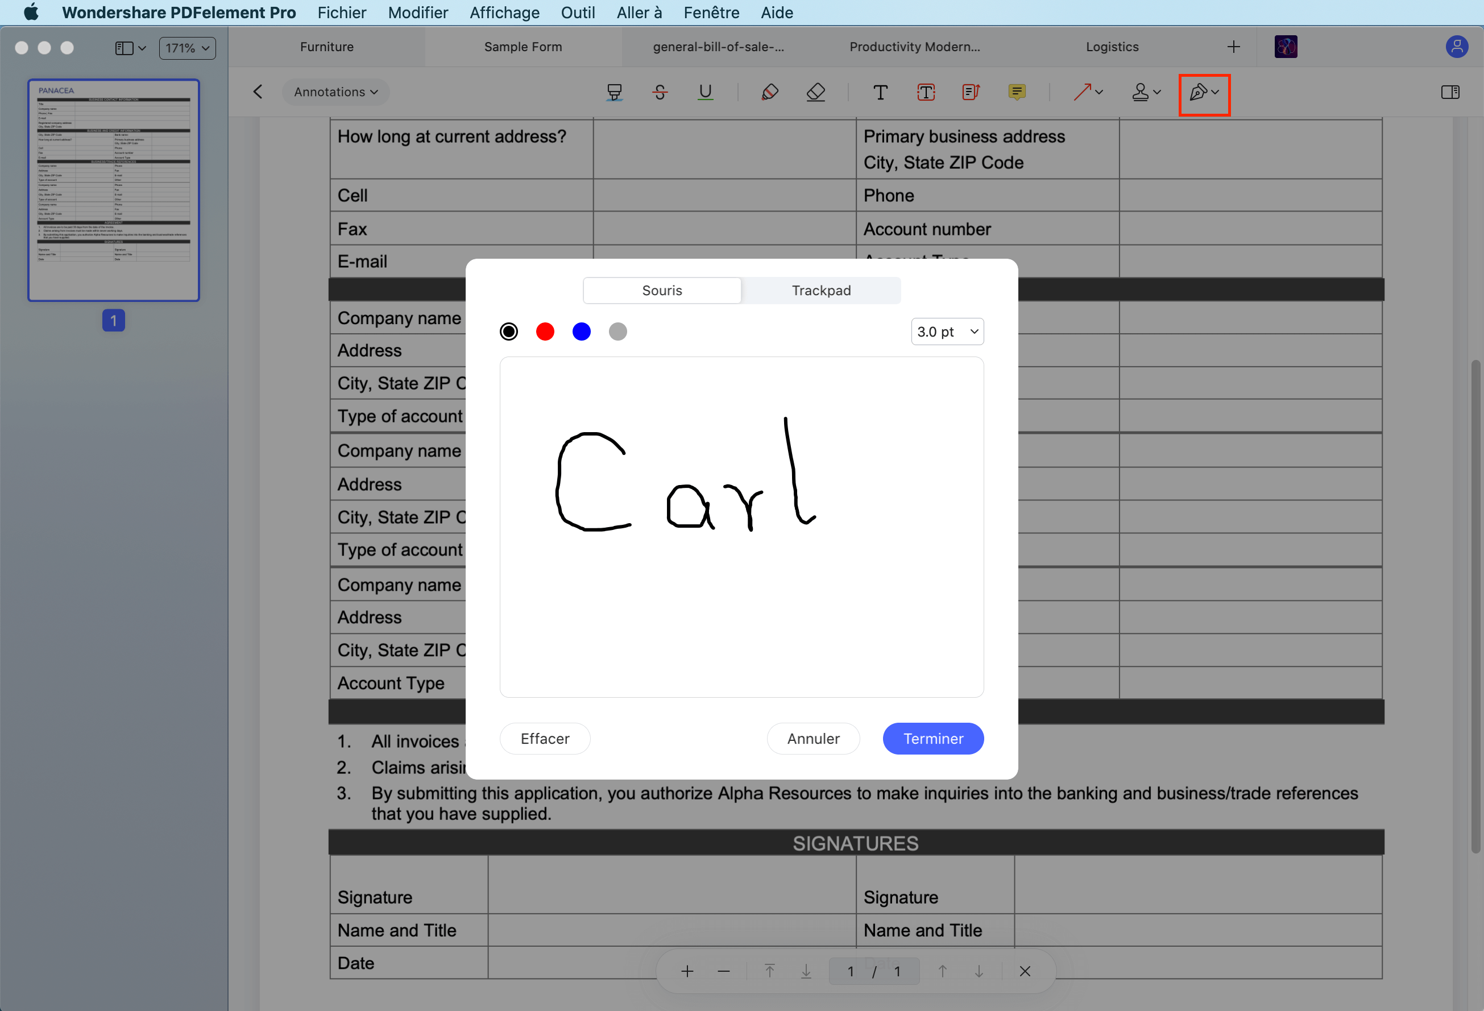Switch to the Souris input tab
Screen dimensions: 1484x1011
662,289
